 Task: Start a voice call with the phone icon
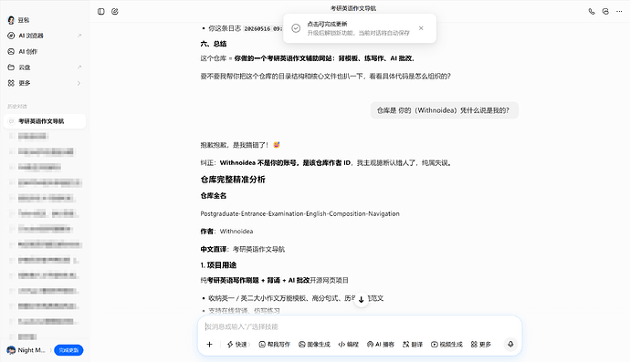pyautogui.click(x=592, y=12)
